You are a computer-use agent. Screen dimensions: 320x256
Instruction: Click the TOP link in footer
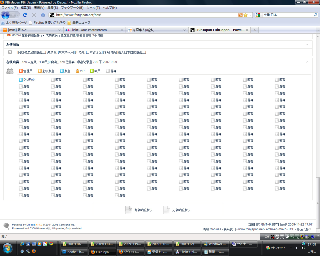[x=291, y=229]
